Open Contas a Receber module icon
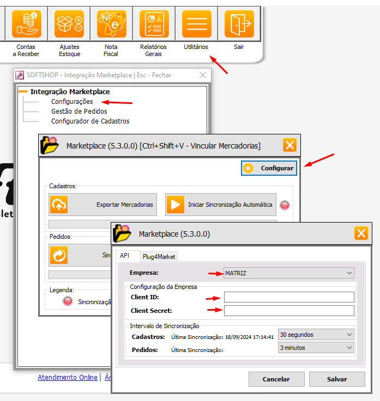This screenshot has width=380, height=401. click(26, 24)
